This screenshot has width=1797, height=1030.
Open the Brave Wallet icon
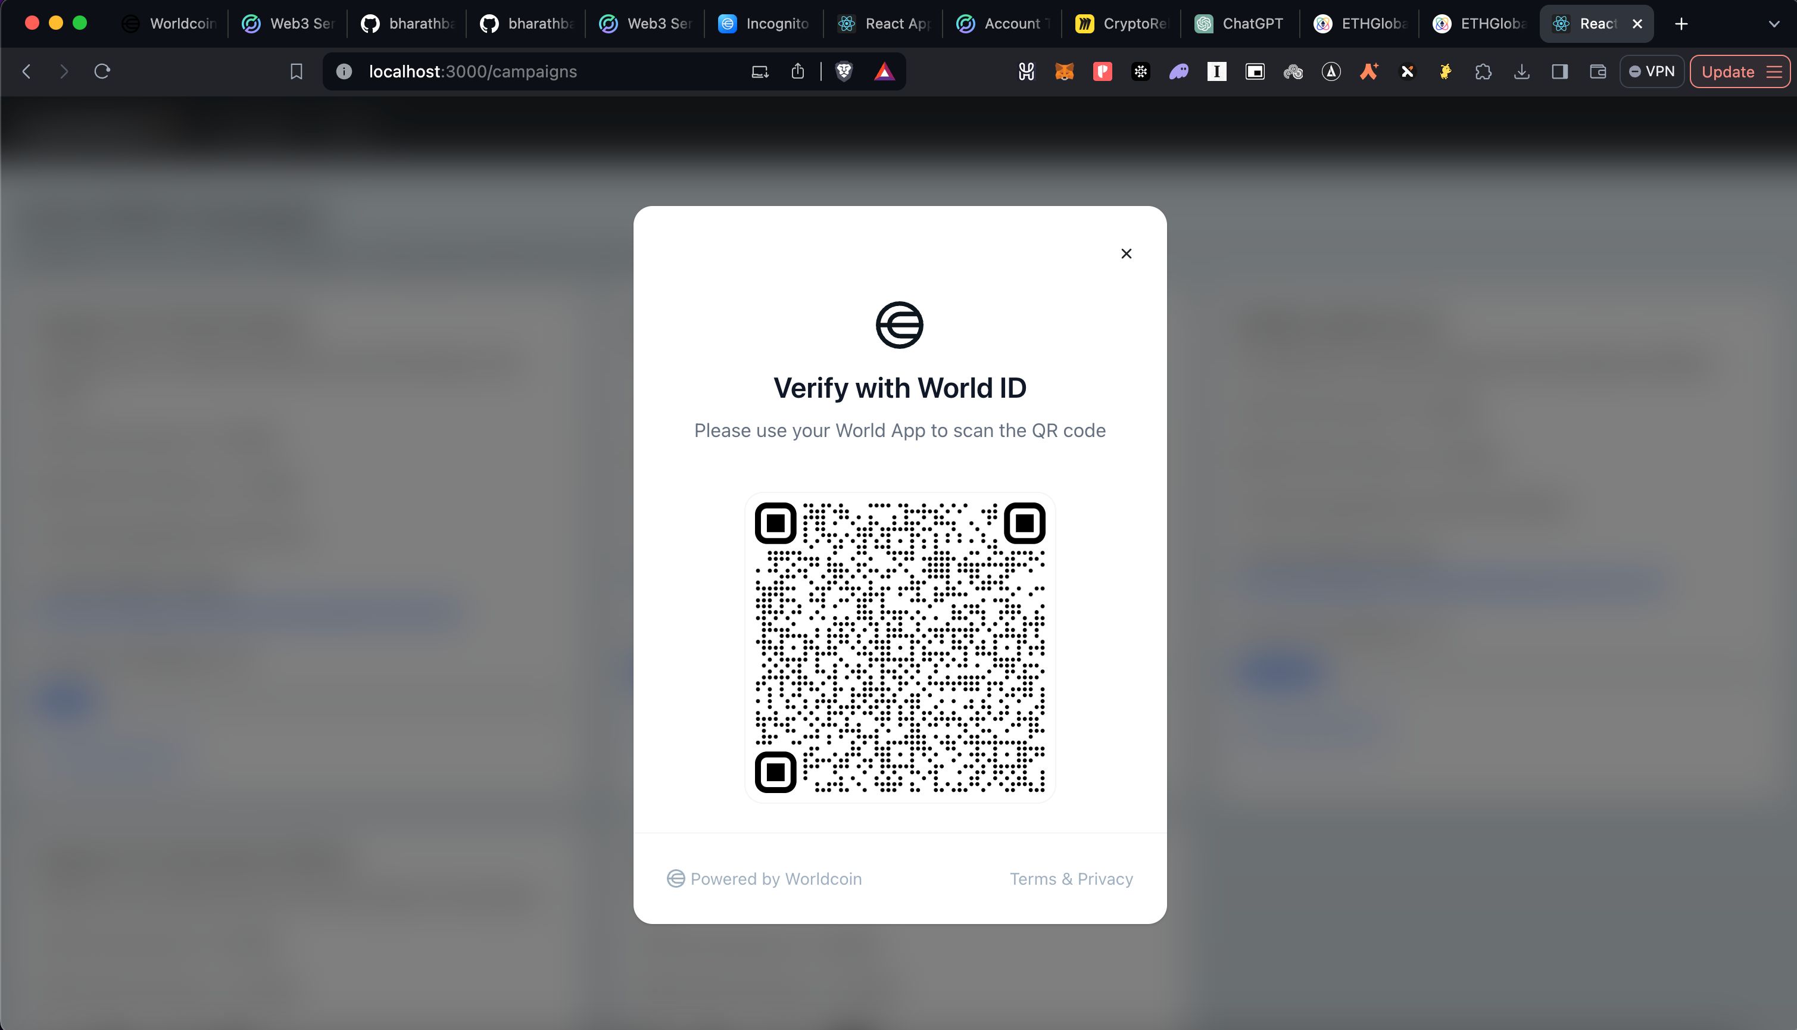(1598, 71)
